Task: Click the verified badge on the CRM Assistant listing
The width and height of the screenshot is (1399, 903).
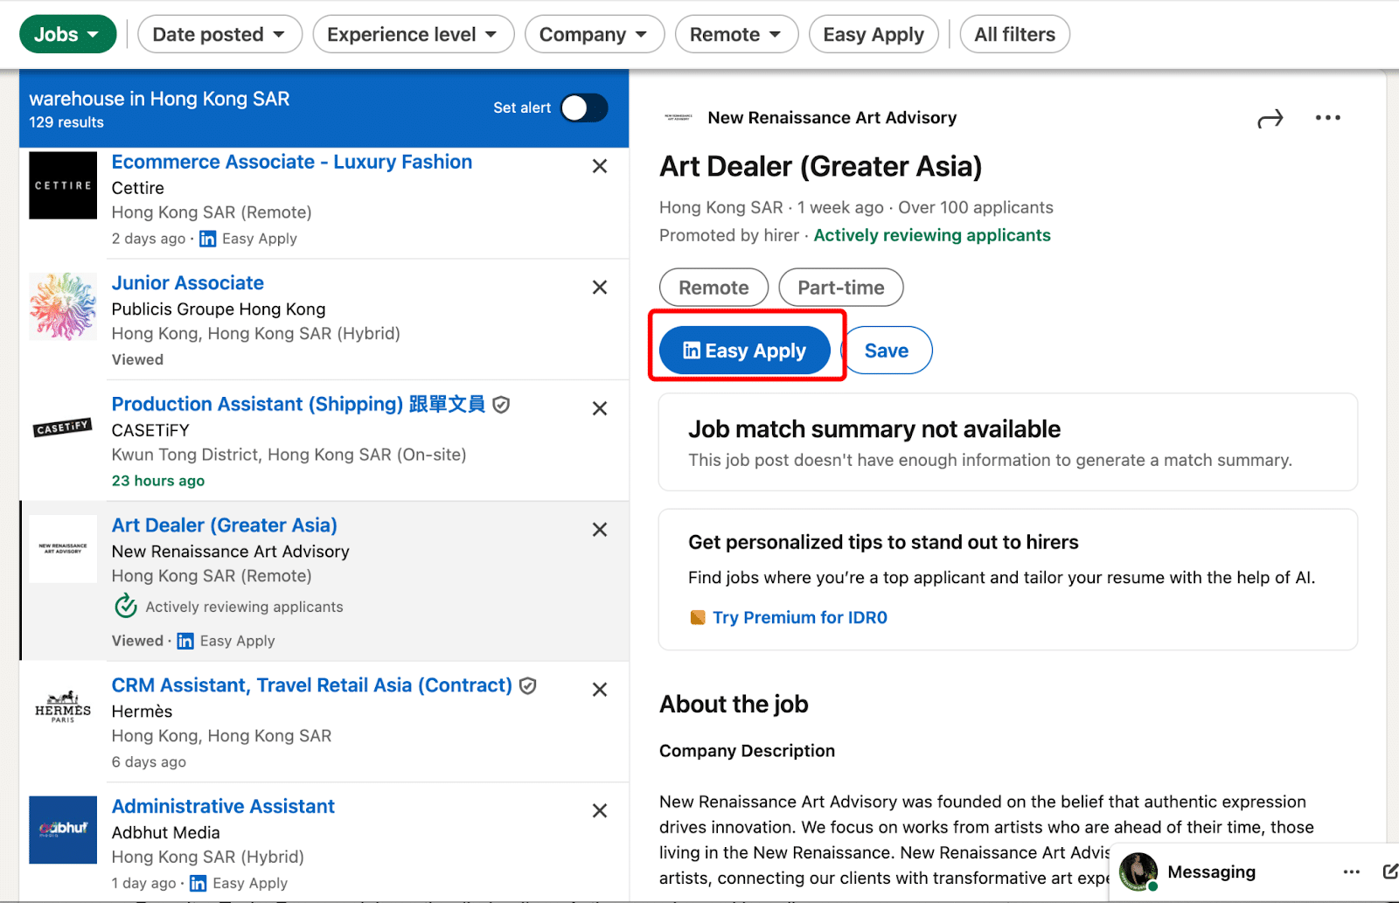Action: point(527,685)
